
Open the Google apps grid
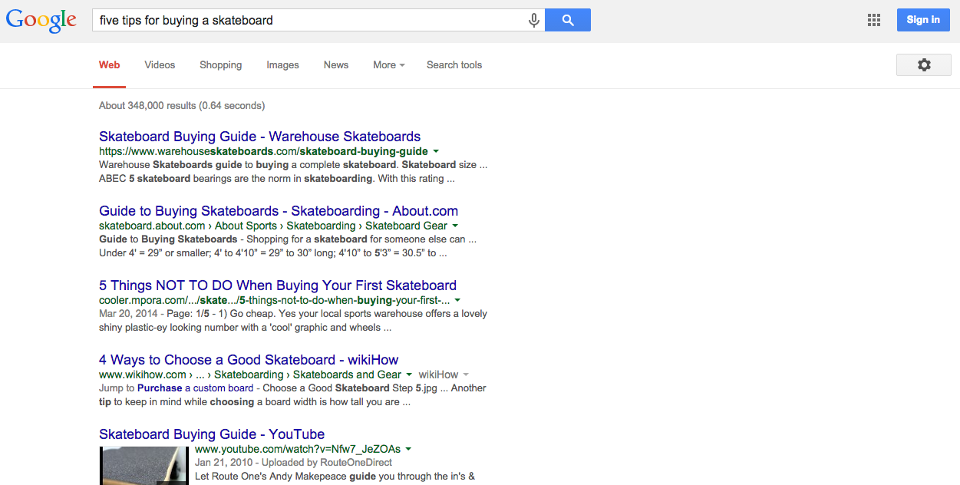(873, 20)
